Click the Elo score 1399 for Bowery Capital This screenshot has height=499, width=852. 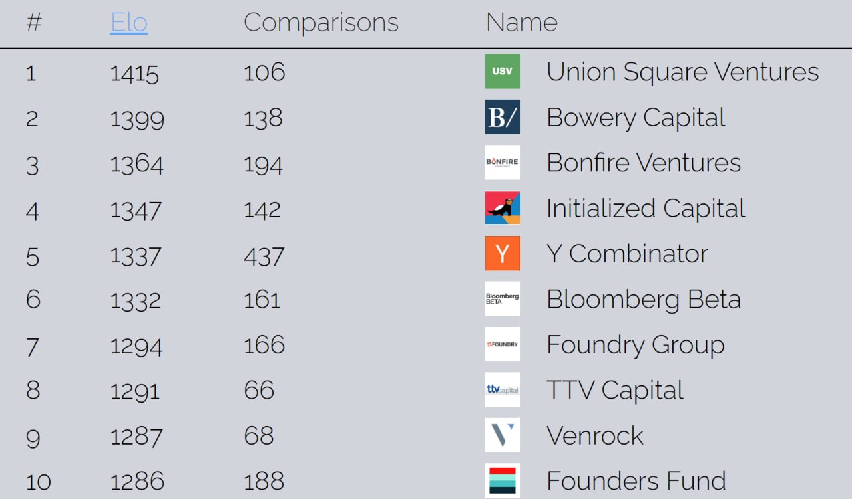(x=136, y=119)
